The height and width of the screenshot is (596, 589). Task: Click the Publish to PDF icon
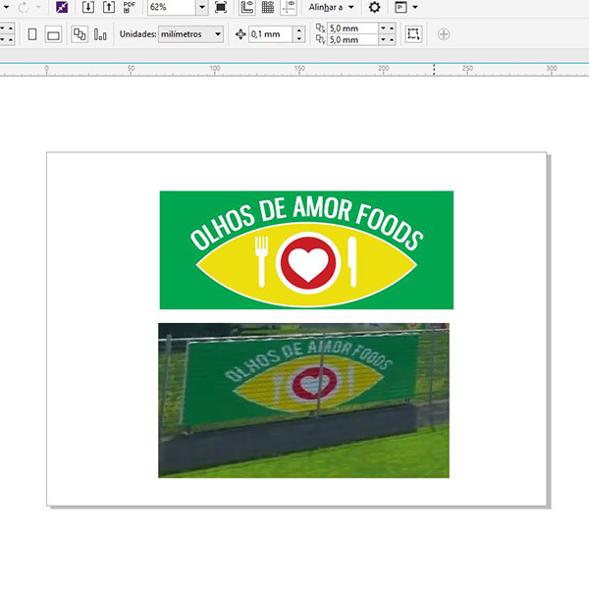point(130,7)
